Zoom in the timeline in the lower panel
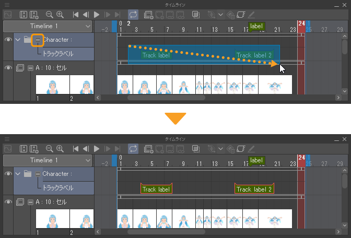Image resolution: width=351 pixels, height=238 pixels. [x=60, y=149]
